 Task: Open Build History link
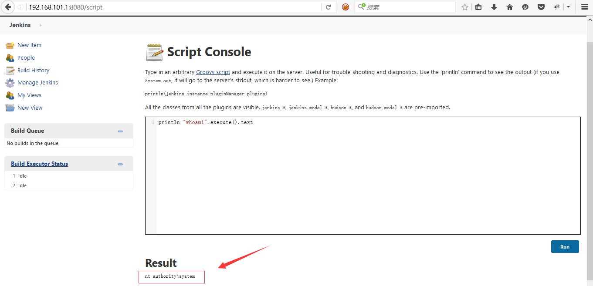[x=33, y=71]
